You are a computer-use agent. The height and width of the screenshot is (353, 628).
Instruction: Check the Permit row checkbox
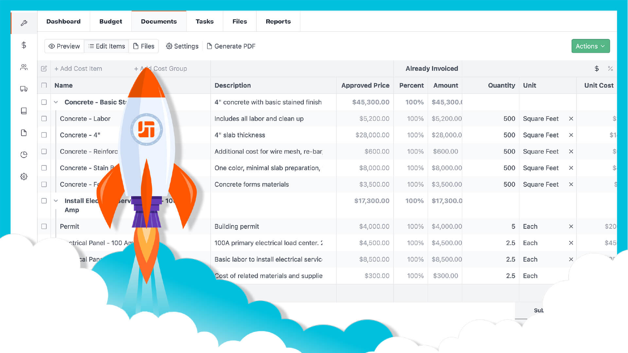pyautogui.click(x=44, y=227)
